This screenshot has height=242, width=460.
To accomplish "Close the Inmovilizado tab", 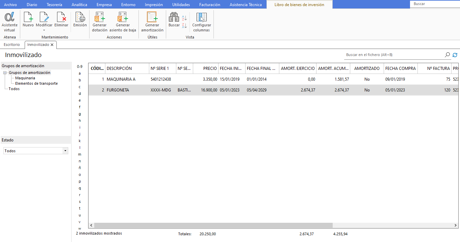I will (52, 45).
